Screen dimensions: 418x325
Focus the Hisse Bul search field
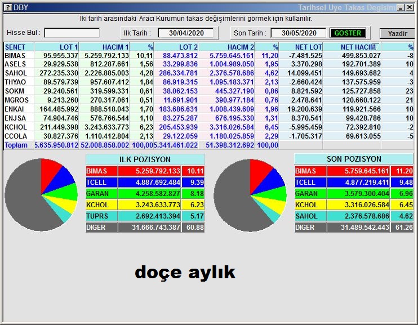pyautogui.click(x=72, y=33)
